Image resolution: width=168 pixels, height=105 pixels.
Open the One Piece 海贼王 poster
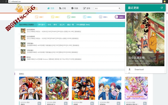point(31,88)
